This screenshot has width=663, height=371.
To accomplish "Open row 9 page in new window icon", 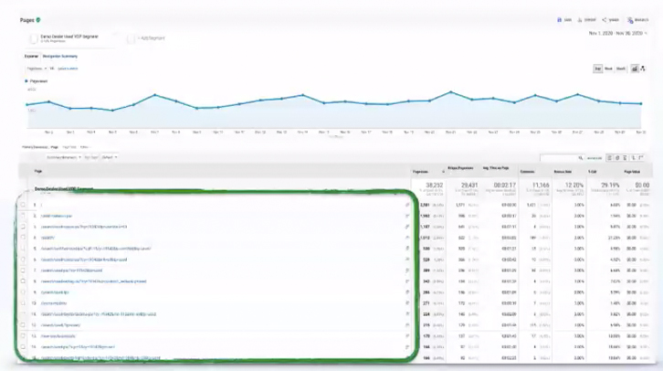I will 407,292.
